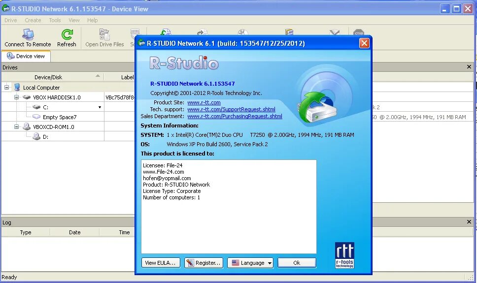Click the 'Product: R-STUDIO Network' line

[x=176, y=185]
